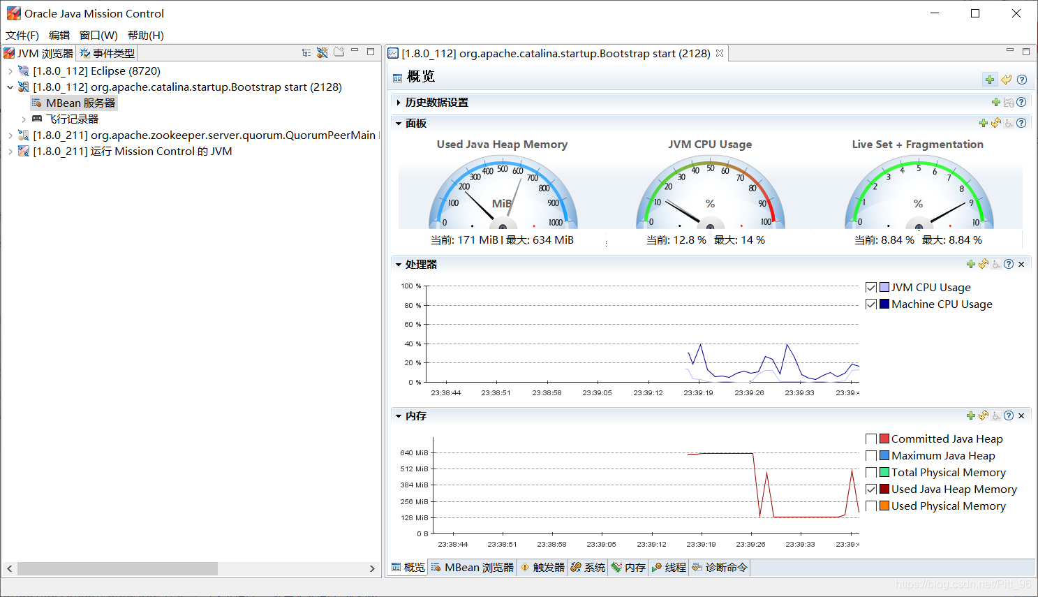The height and width of the screenshot is (597, 1038).
Task: Click new folder icon in JVM browser toolbar
Action: click(339, 52)
